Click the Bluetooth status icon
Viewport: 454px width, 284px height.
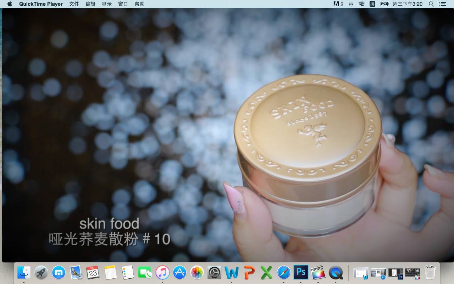[x=351, y=4]
